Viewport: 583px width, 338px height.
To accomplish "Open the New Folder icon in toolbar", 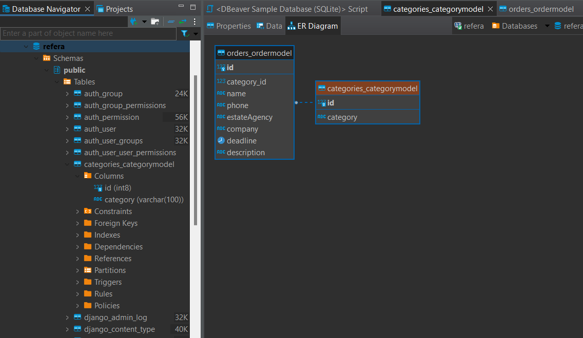I will coord(155,22).
